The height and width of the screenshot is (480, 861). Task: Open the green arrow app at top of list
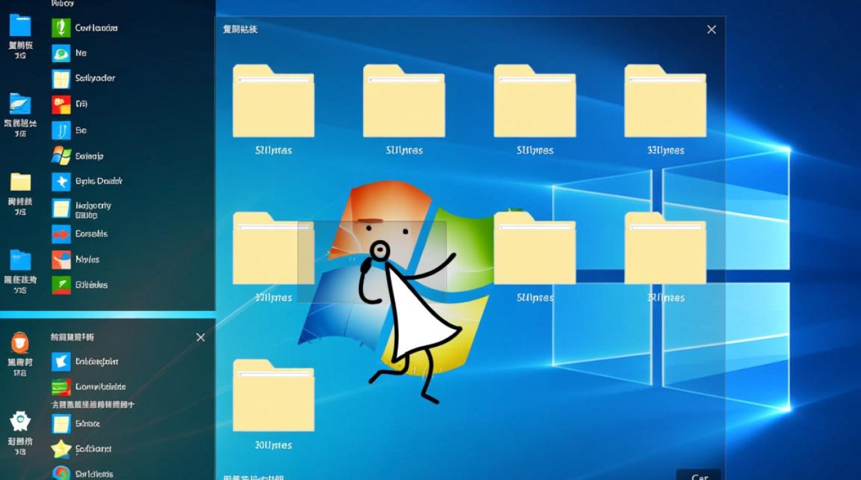61,28
